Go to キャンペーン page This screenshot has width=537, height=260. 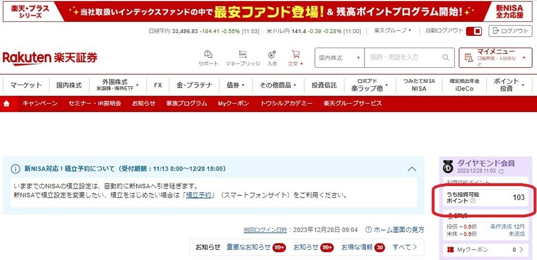coord(40,104)
